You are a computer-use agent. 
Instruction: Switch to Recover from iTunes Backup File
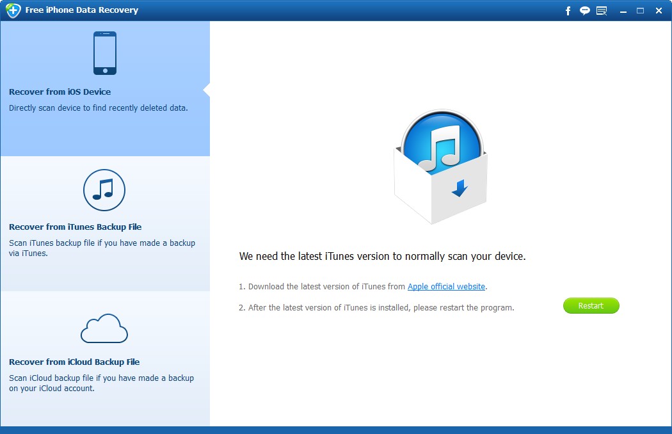pyautogui.click(x=75, y=227)
